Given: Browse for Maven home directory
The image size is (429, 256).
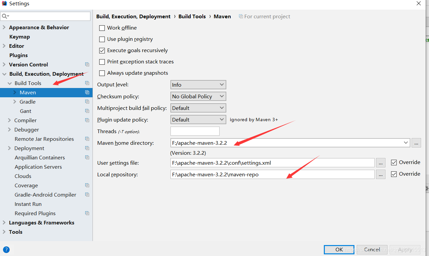Looking at the screenshot, I should pos(416,143).
